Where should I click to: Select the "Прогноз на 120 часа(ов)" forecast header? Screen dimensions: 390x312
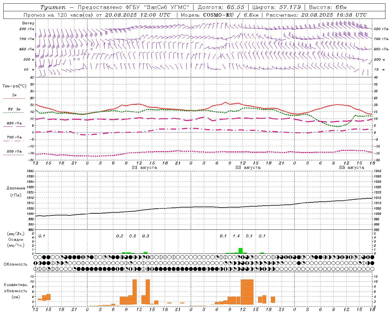[x=58, y=15]
